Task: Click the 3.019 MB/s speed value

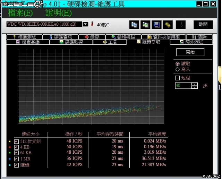Action: [x=155, y=152]
